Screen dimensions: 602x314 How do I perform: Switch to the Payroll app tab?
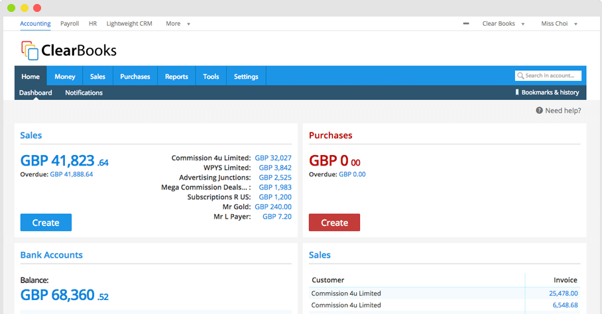70,24
